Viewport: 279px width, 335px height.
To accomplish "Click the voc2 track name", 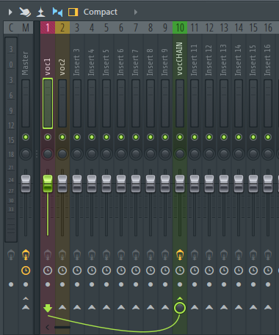I will 62,67.
